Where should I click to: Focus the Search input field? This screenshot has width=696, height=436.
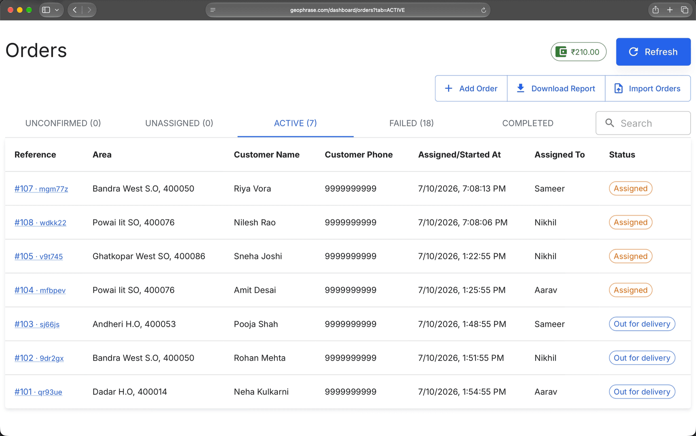(643, 123)
